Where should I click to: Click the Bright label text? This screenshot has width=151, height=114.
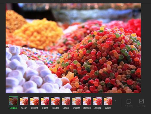(x=45, y=108)
